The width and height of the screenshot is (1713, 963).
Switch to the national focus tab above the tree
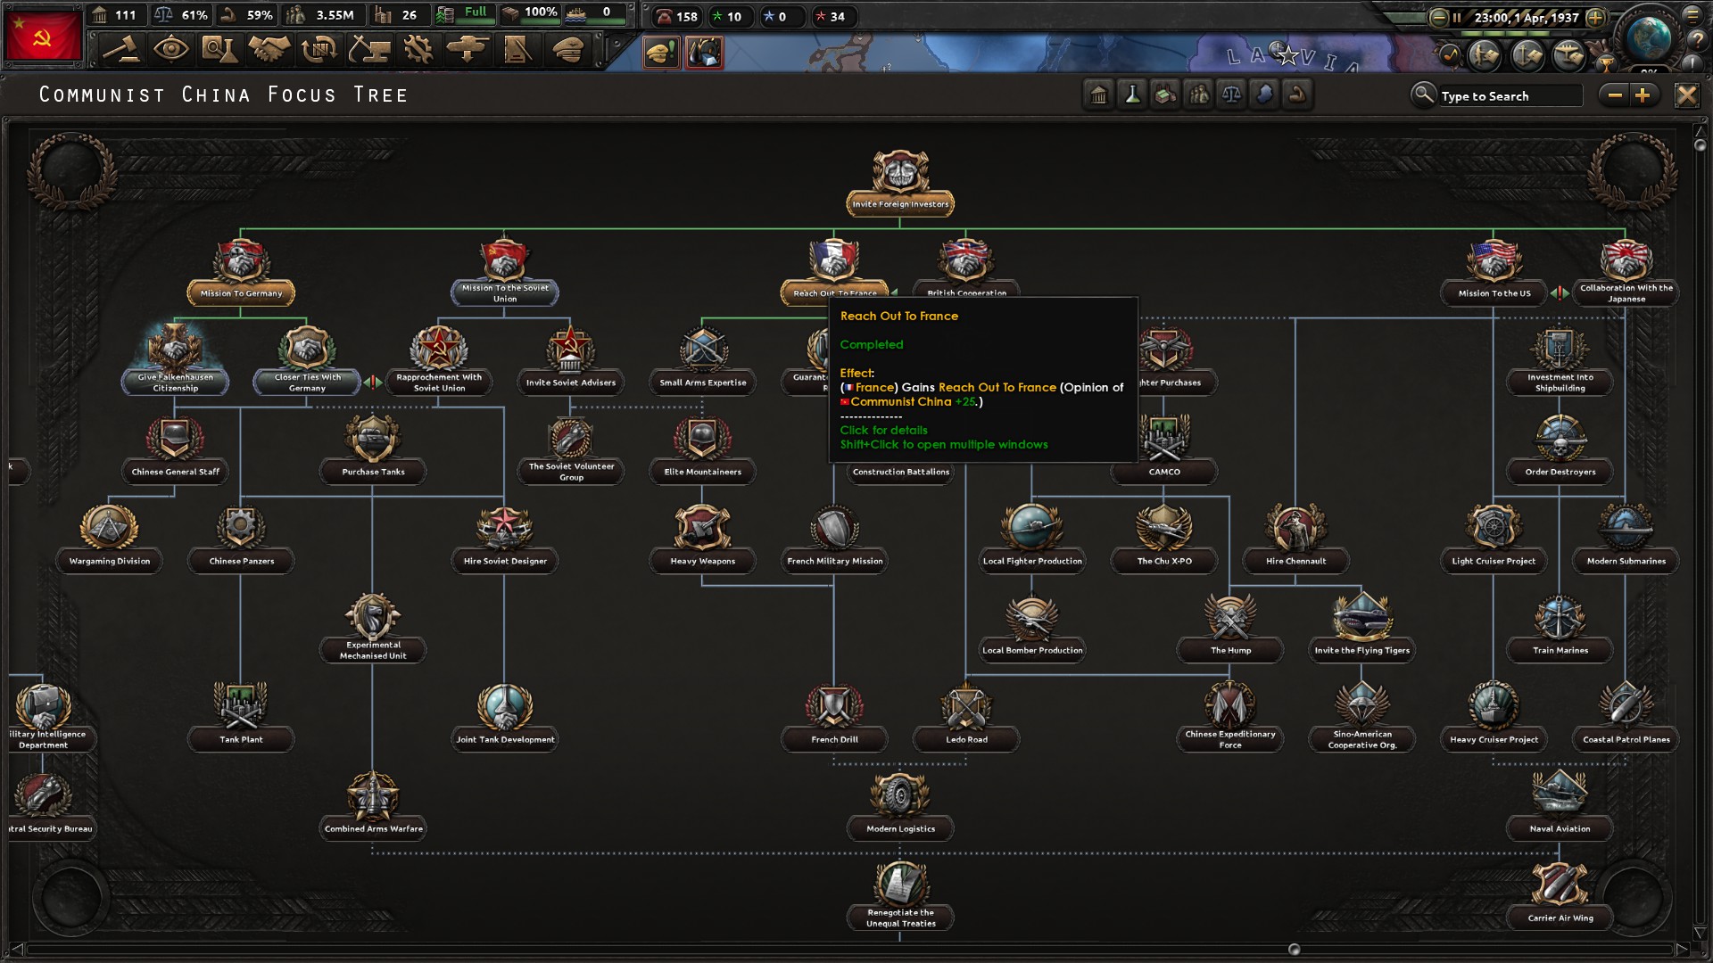pyautogui.click(x=660, y=53)
